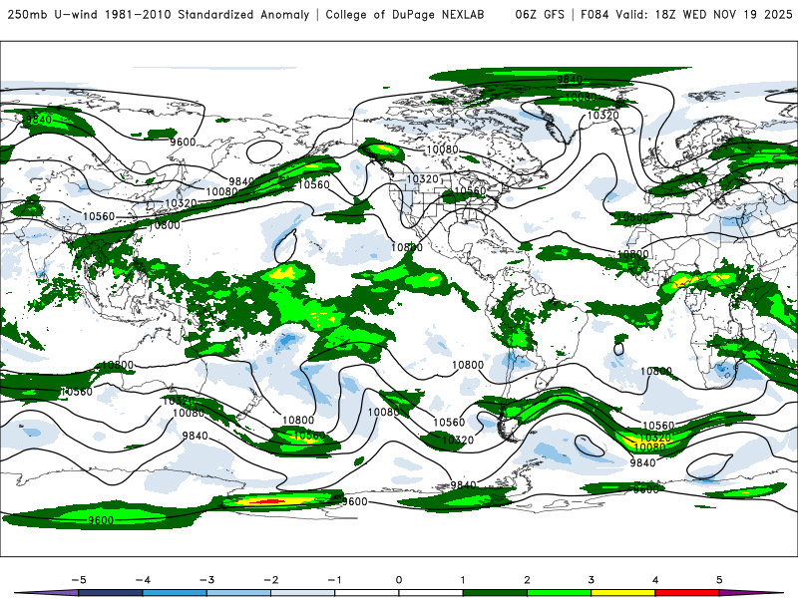
Task: Click the '10560' contour label over Spain
Action: coord(632,217)
